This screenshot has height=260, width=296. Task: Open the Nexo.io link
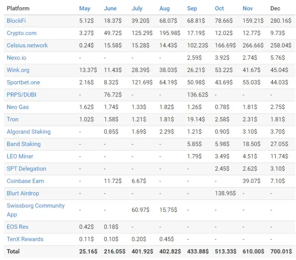coord(16,58)
